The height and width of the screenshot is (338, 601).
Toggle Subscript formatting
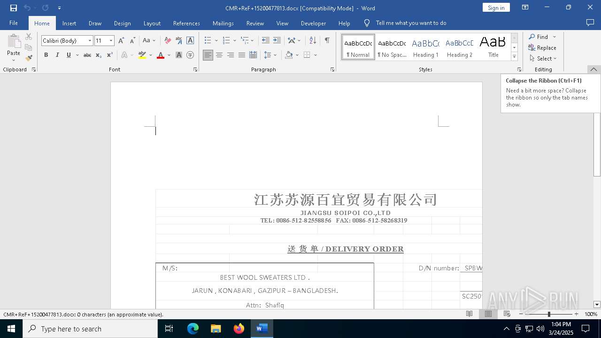click(x=99, y=55)
